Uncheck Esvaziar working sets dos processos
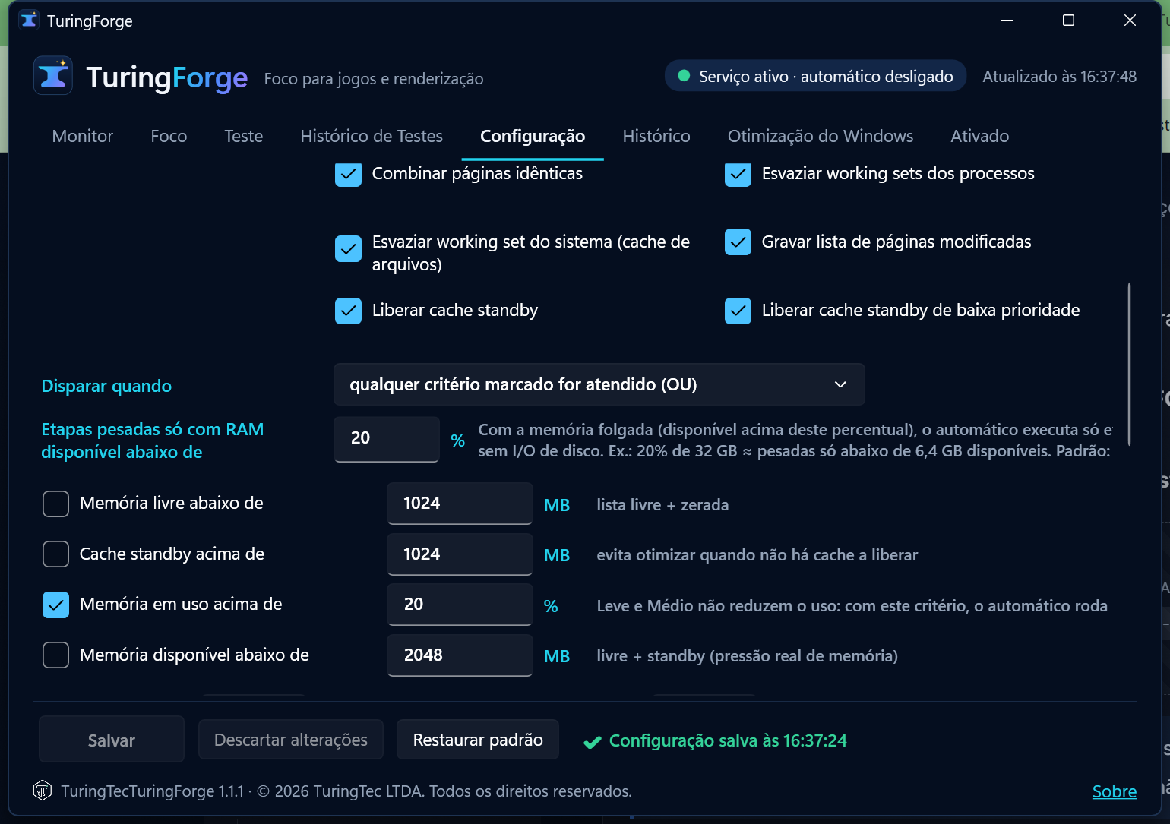 click(738, 174)
